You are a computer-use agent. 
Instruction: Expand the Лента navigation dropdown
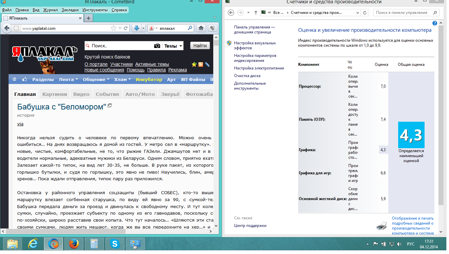(x=68, y=79)
